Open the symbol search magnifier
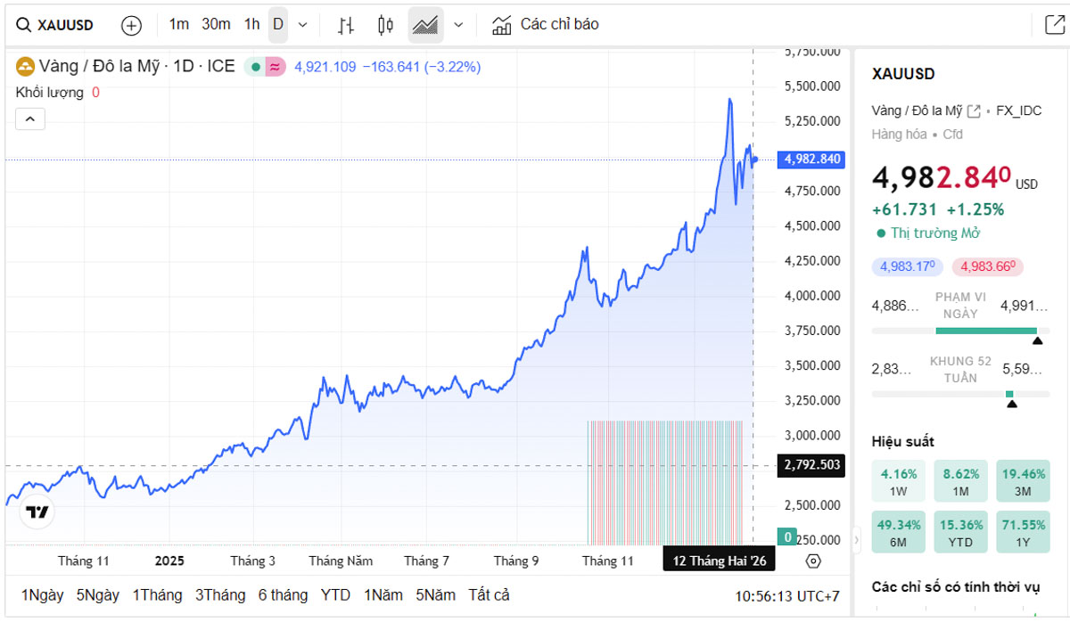Screen dimensions: 1070x622 tap(24, 24)
